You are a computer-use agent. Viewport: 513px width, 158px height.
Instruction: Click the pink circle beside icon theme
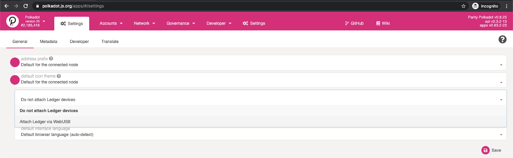[15, 80]
